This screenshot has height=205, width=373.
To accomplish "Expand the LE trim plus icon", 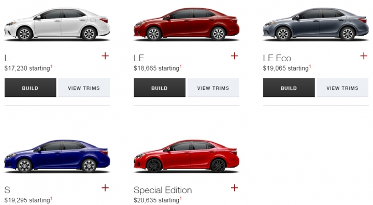I will coord(234,56).
